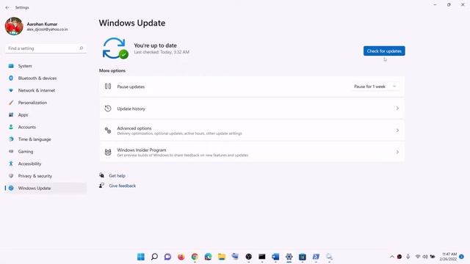This screenshot has width=470, height=264.
Task: Open the Update history row
Action: coord(252,109)
